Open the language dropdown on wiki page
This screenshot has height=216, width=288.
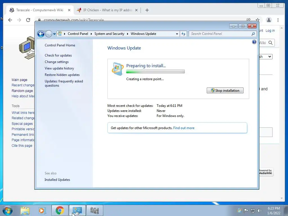click(x=265, y=57)
